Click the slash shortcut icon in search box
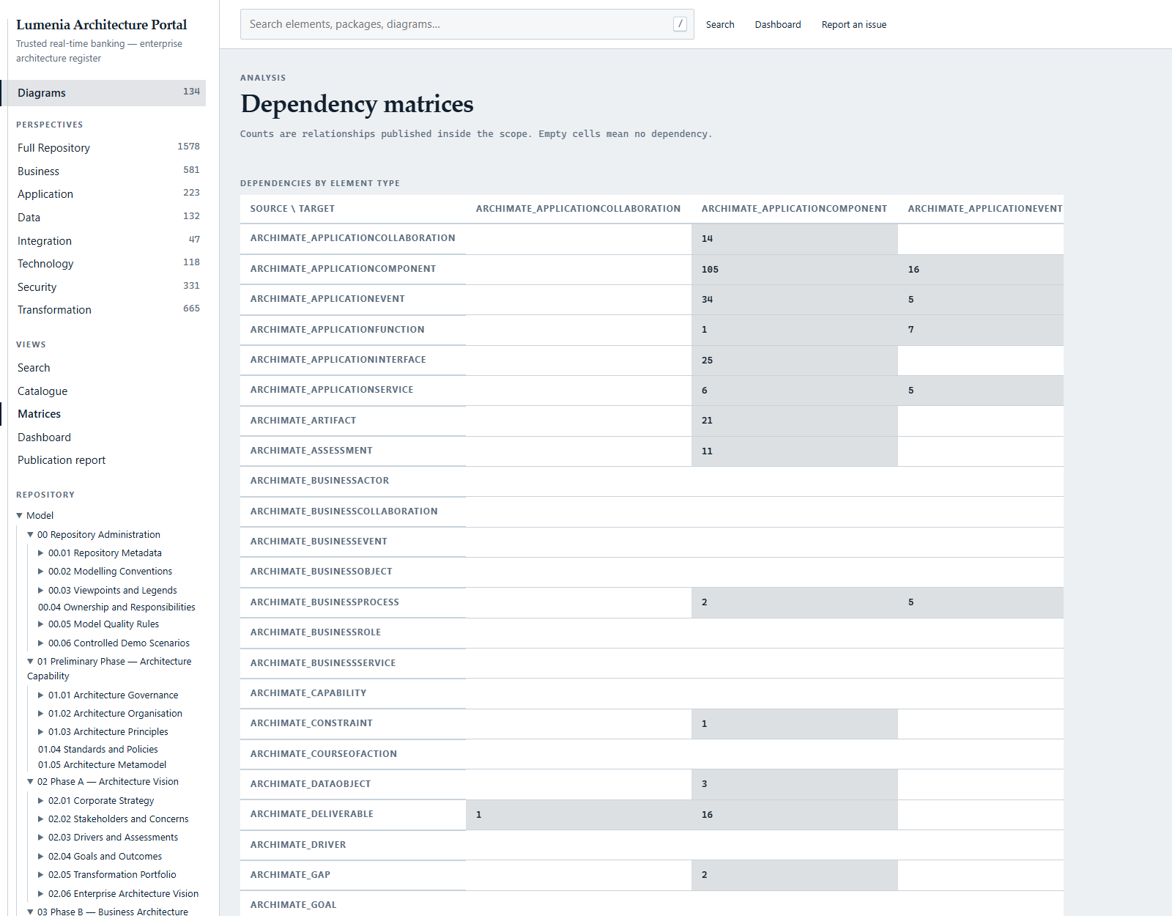Viewport: 1172px width, 916px height. 680,24
